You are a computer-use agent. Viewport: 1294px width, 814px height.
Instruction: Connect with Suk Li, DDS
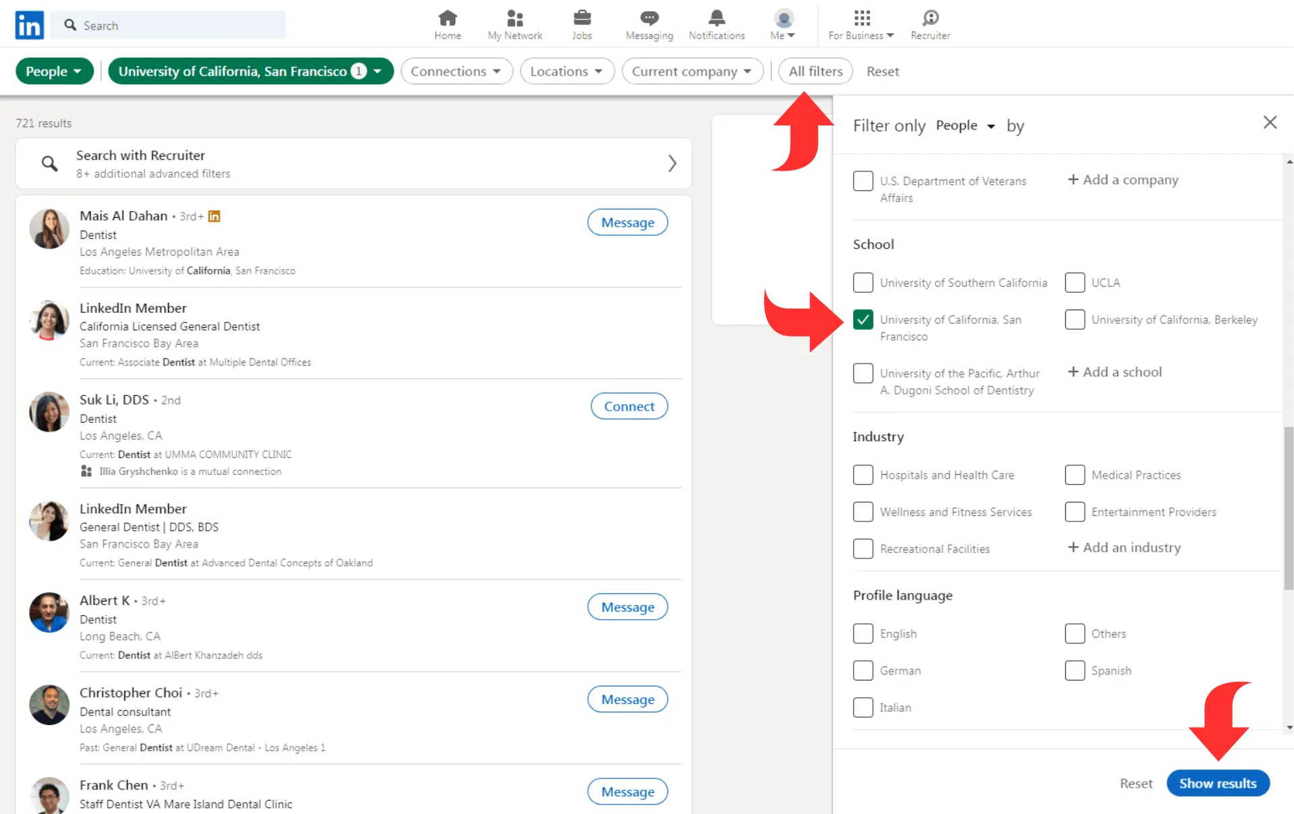[629, 406]
